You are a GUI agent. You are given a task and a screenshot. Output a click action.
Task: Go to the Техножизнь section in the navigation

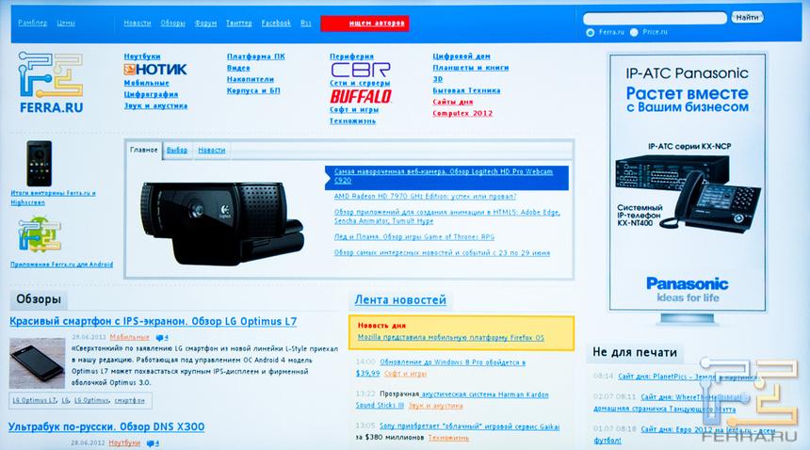click(x=353, y=121)
